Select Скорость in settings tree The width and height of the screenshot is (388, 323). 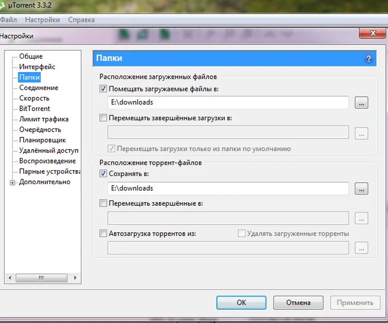pyautogui.click(x=34, y=98)
